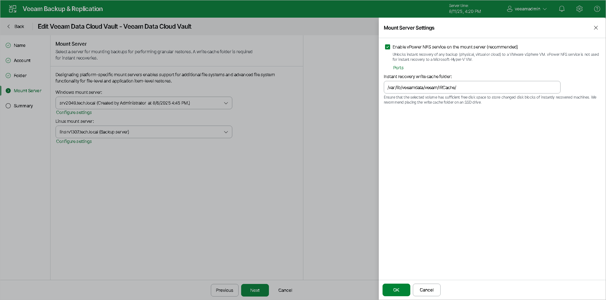
Task: Cancel the Edit Vault wizard
Action: pos(285,290)
